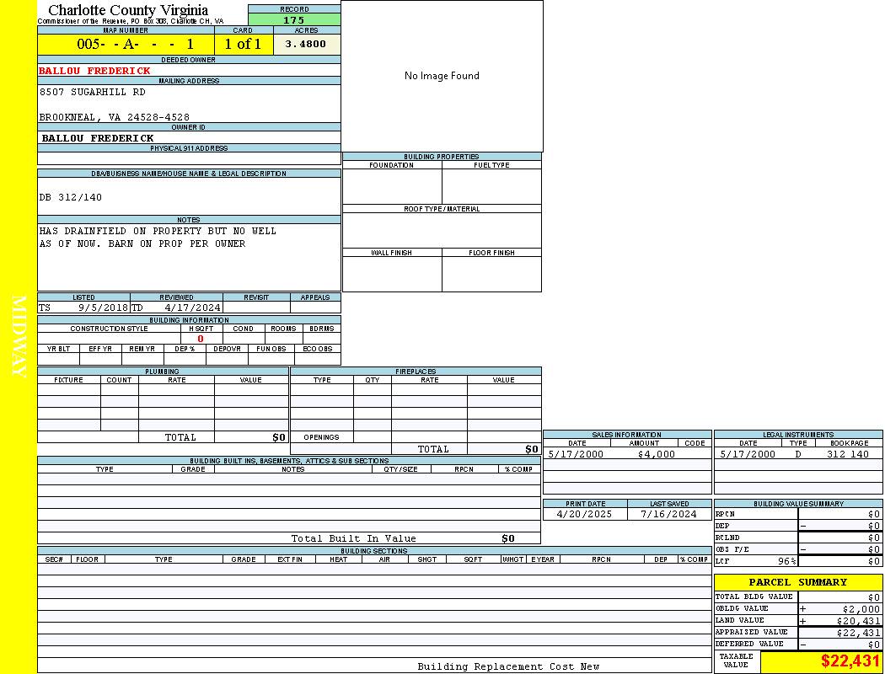Image resolution: width=885 pixels, height=674 pixels.
Task: Click the notes text about drainfield
Action: click(158, 237)
